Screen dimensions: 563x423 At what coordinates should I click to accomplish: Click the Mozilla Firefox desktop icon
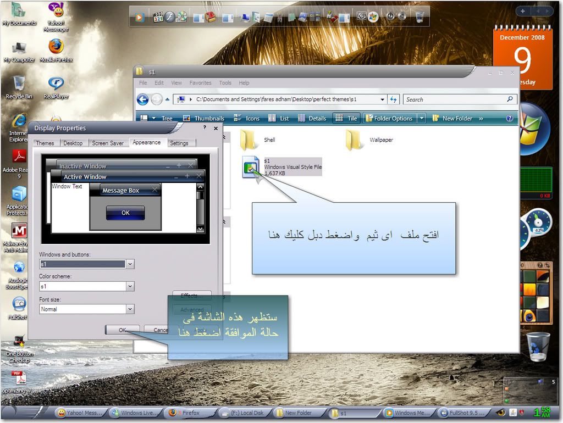tap(56, 48)
